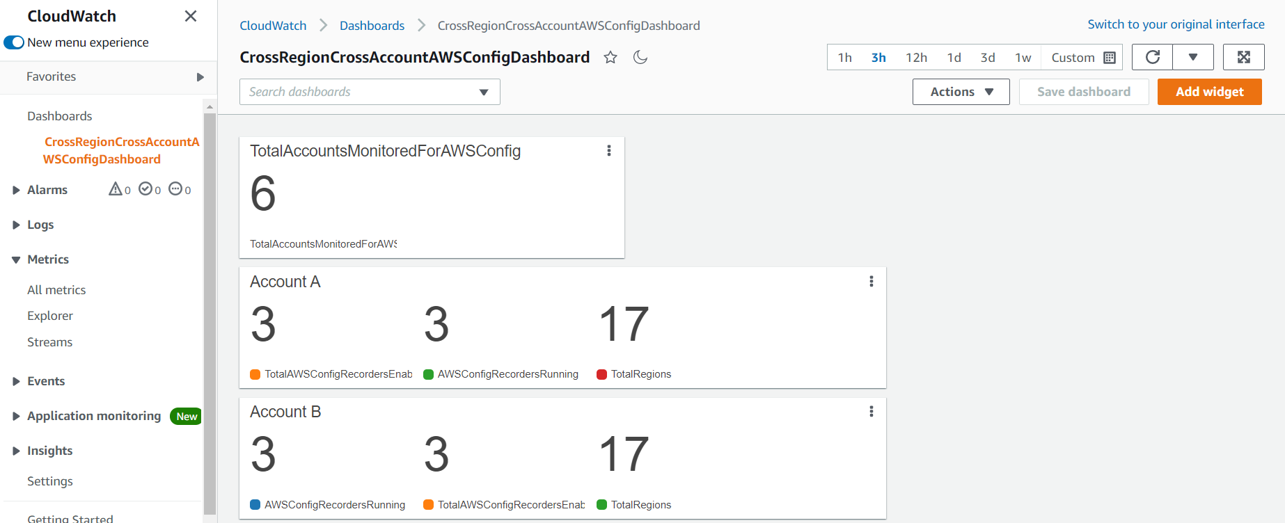The height and width of the screenshot is (523, 1285).
Task: Expand Application monitoring section
Action: pyautogui.click(x=16, y=416)
